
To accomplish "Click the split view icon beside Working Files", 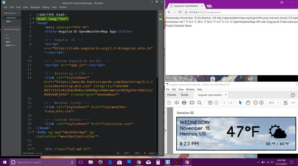I will pos(18,13).
